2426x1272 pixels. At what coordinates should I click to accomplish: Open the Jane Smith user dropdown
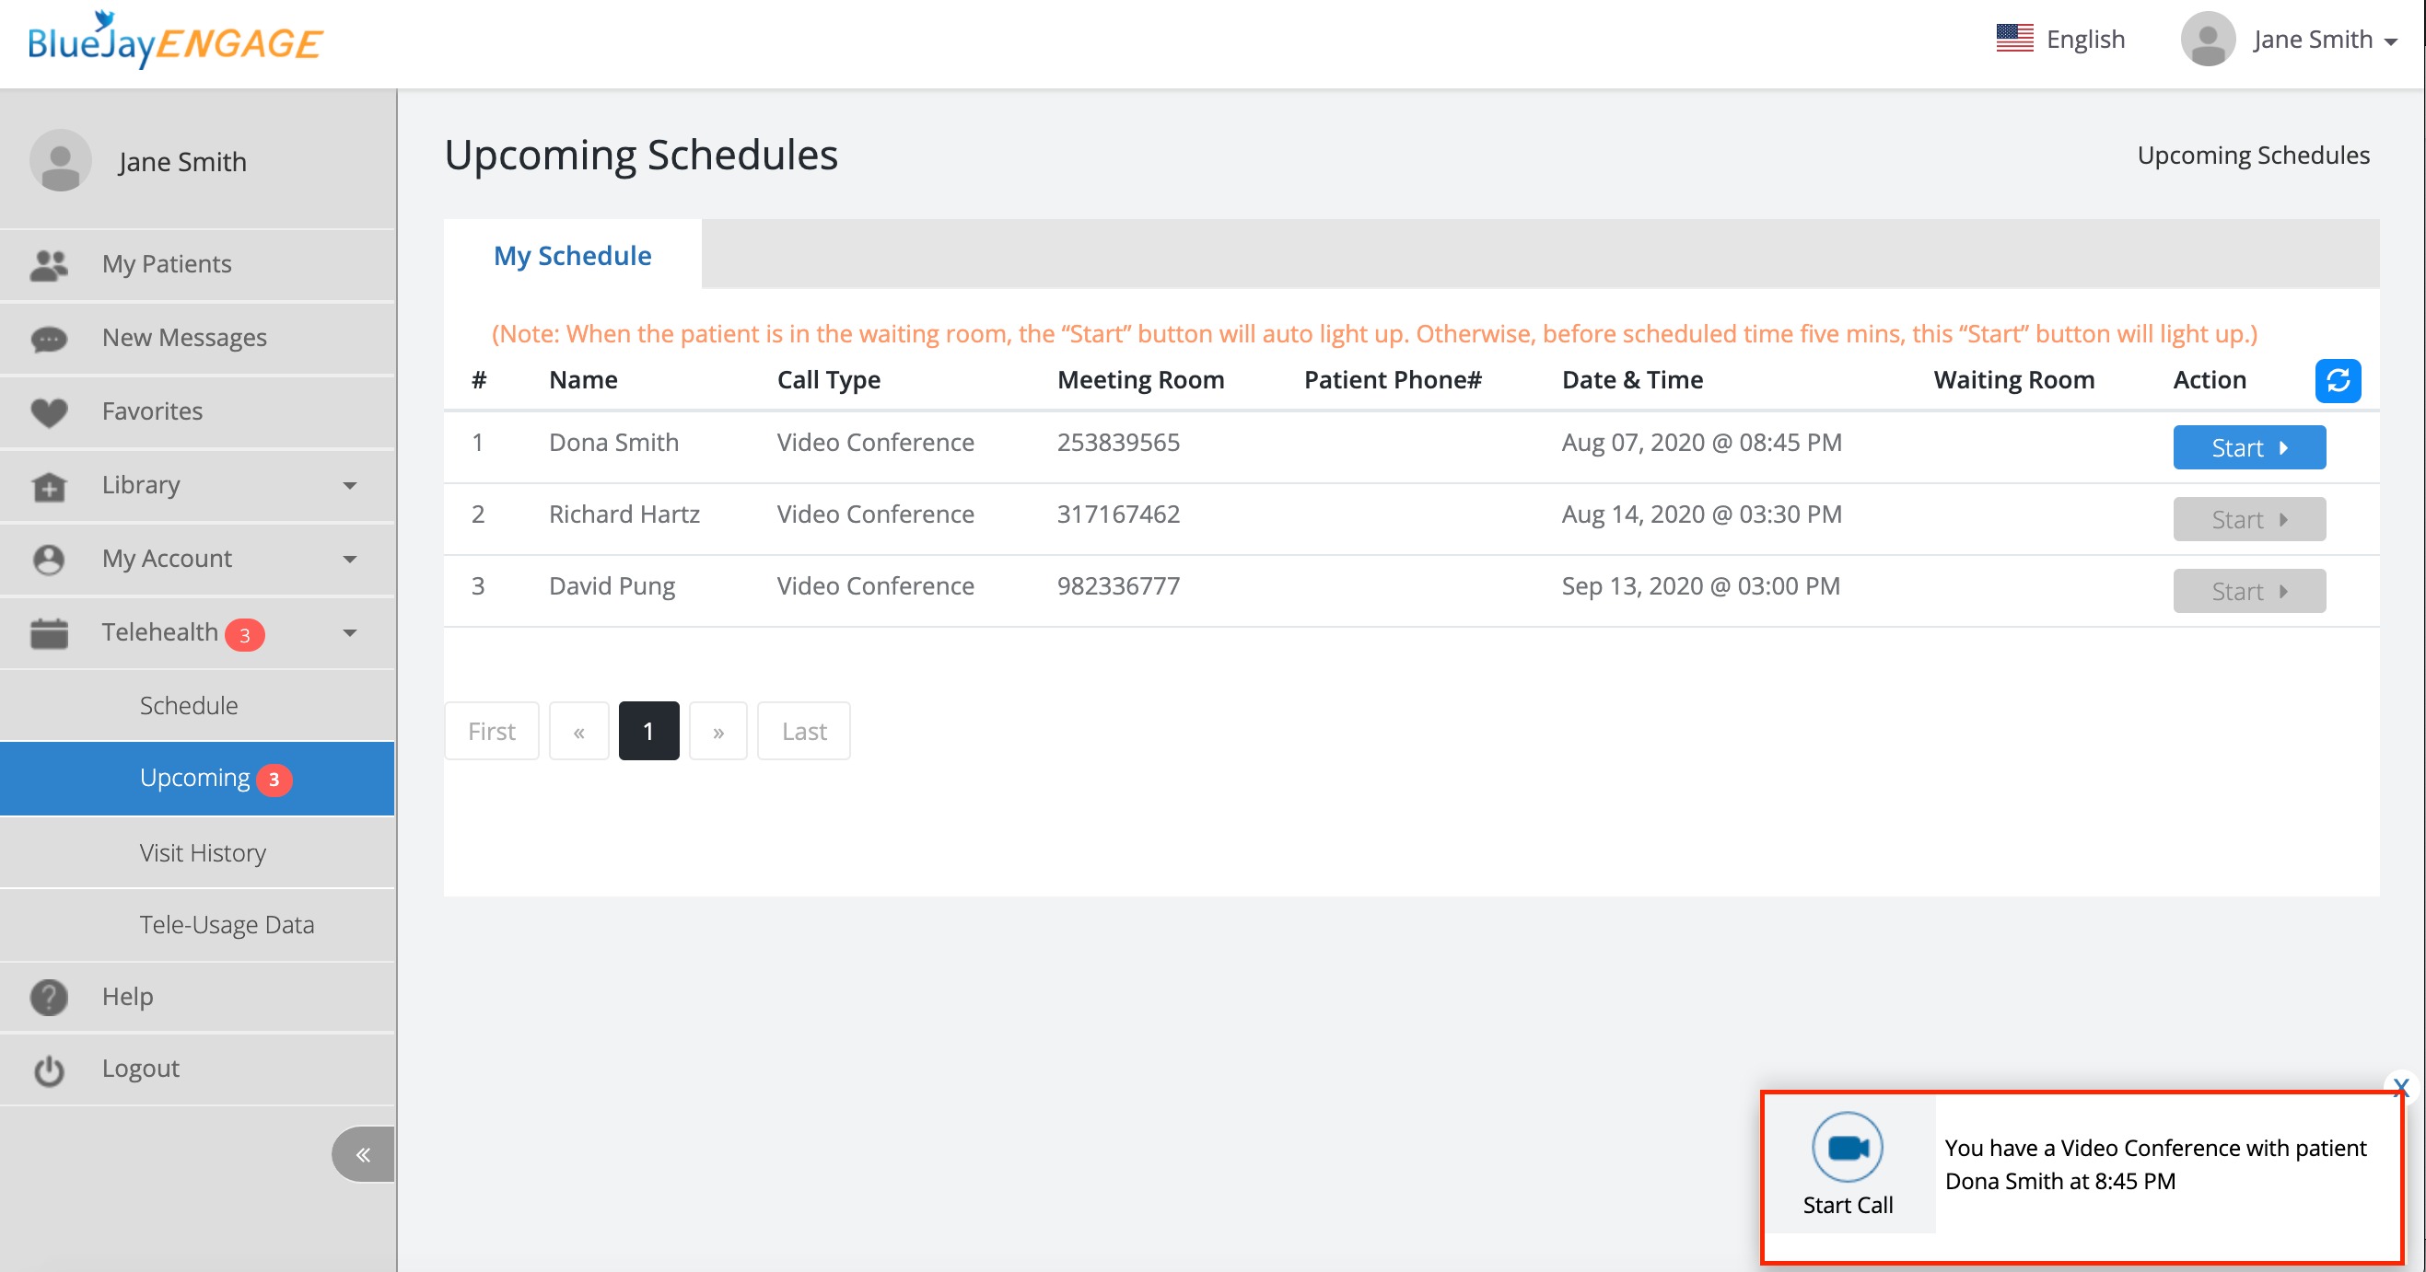point(2323,40)
